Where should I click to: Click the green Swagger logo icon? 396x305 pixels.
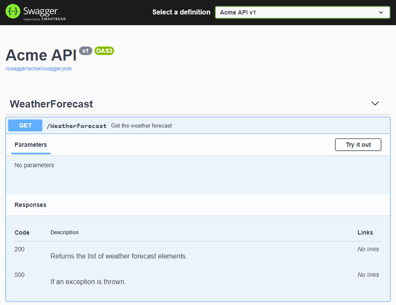pyautogui.click(x=13, y=12)
